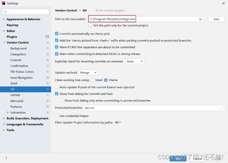Select GitHub in Version Control list
228x163 pixels.
pyautogui.click(x=15, y=95)
